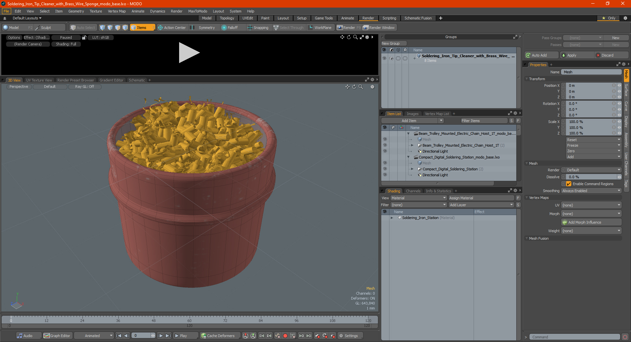631x342 pixels.
Task: Click Auto Add pass button
Action: 542,55
